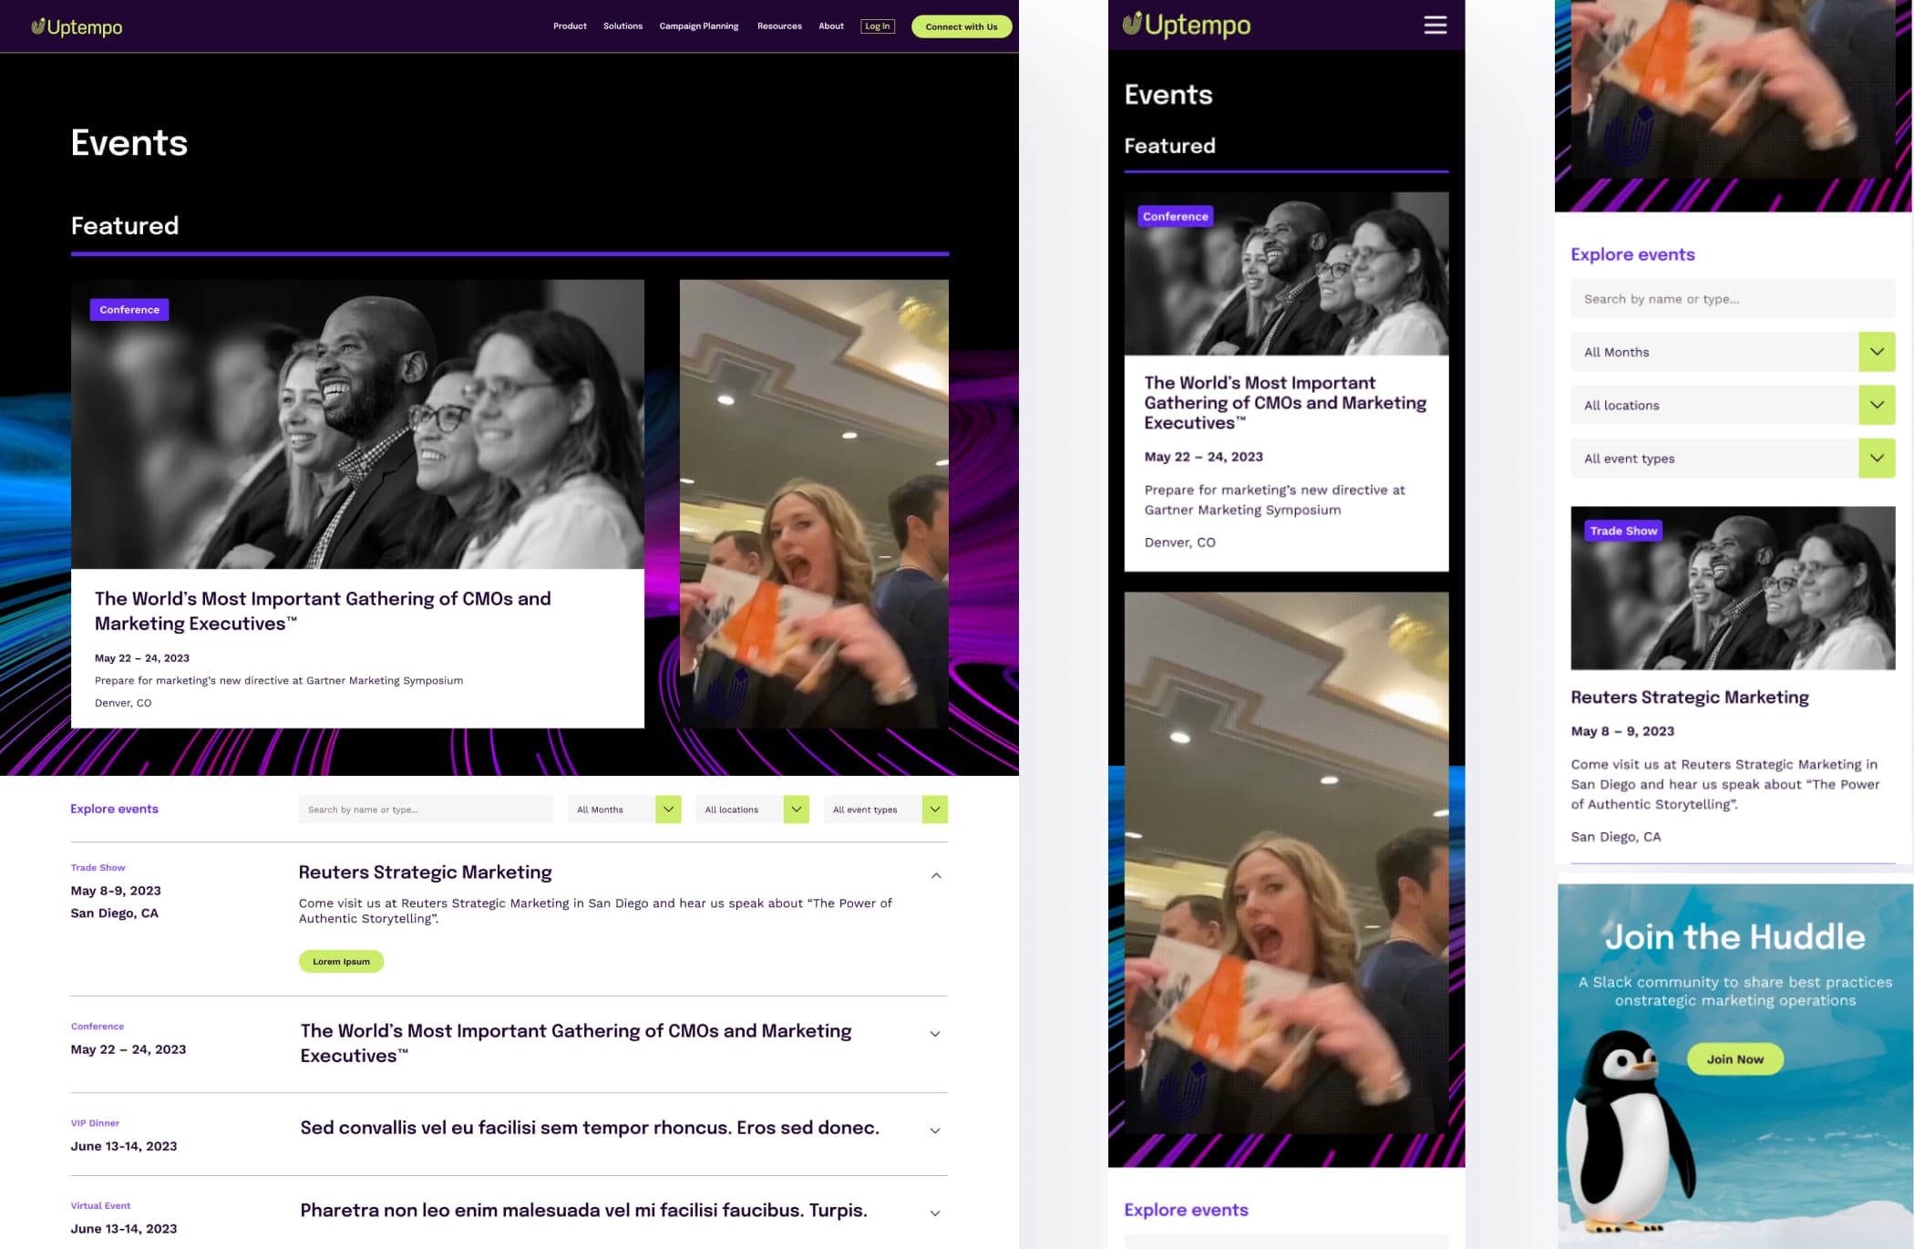Click the Lorem Ipsum button under Reuters event
The width and height of the screenshot is (1914, 1249).
point(341,961)
